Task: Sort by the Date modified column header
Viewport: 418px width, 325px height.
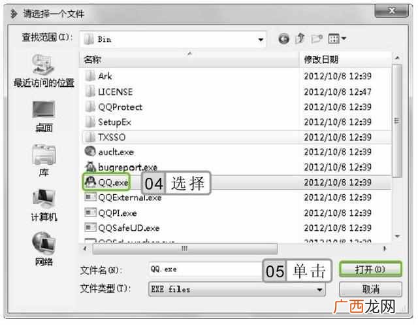Action: (346, 60)
